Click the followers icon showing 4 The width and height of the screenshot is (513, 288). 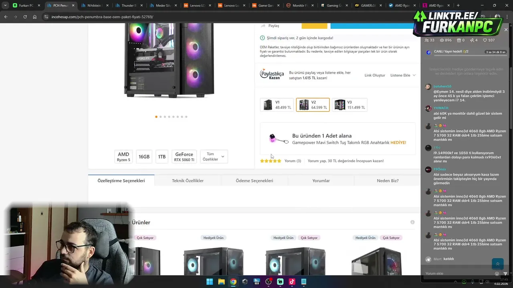[x=472, y=40]
